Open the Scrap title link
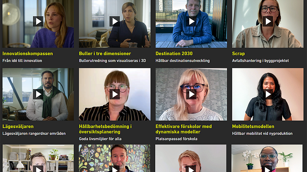Image resolution: width=307 pixels, height=172 pixels. [x=238, y=53]
